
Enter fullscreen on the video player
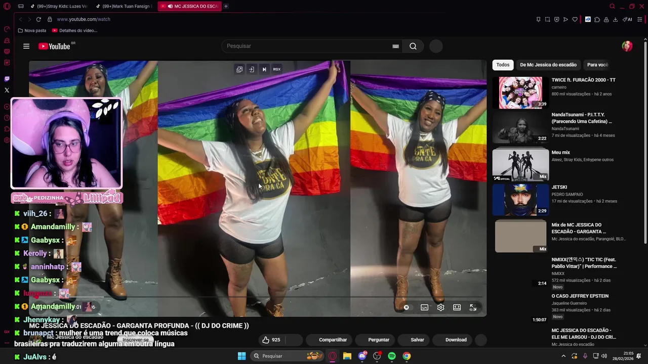[473, 307]
